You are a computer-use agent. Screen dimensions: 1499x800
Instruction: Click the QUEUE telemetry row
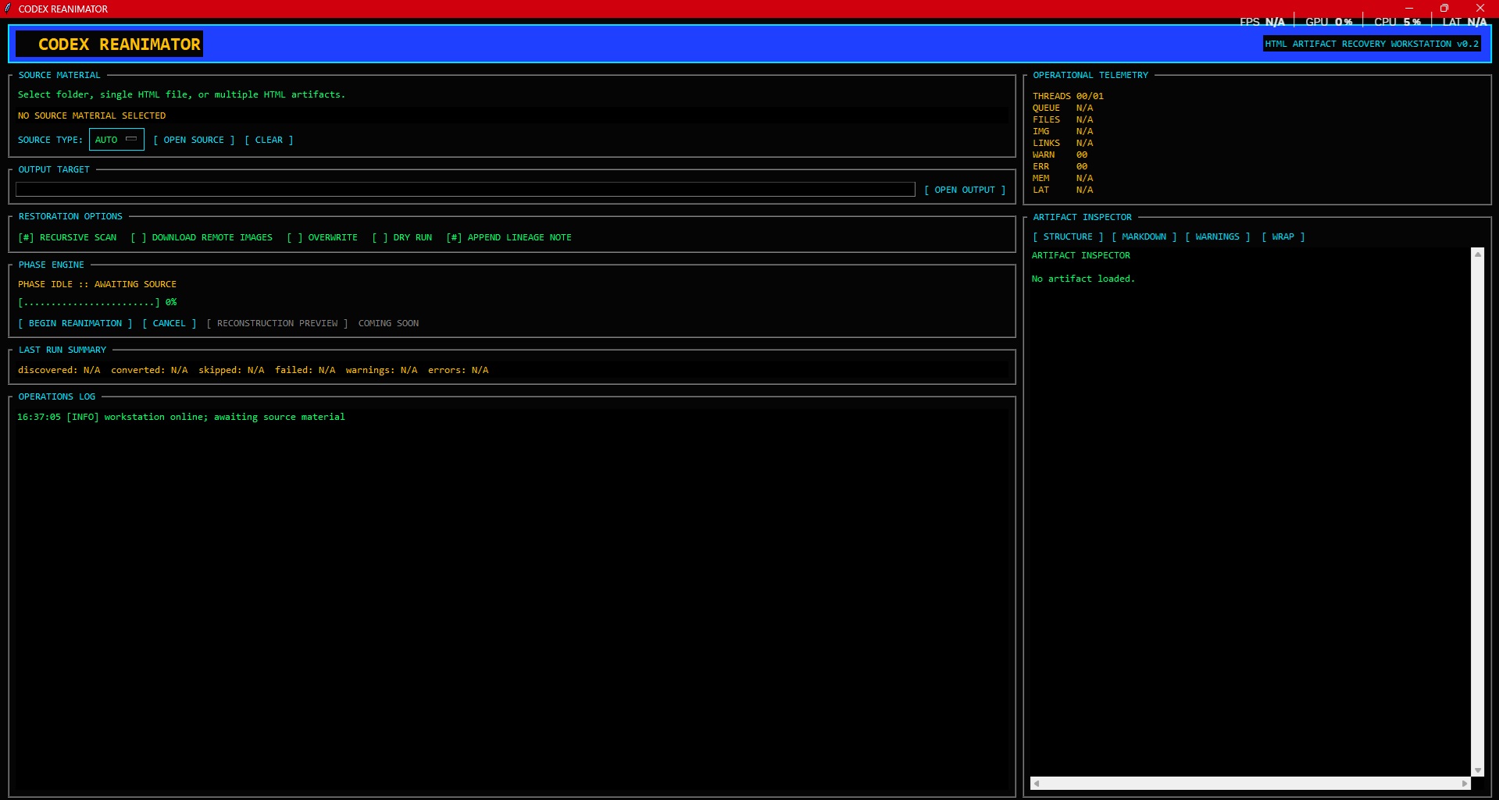[x=1062, y=108]
